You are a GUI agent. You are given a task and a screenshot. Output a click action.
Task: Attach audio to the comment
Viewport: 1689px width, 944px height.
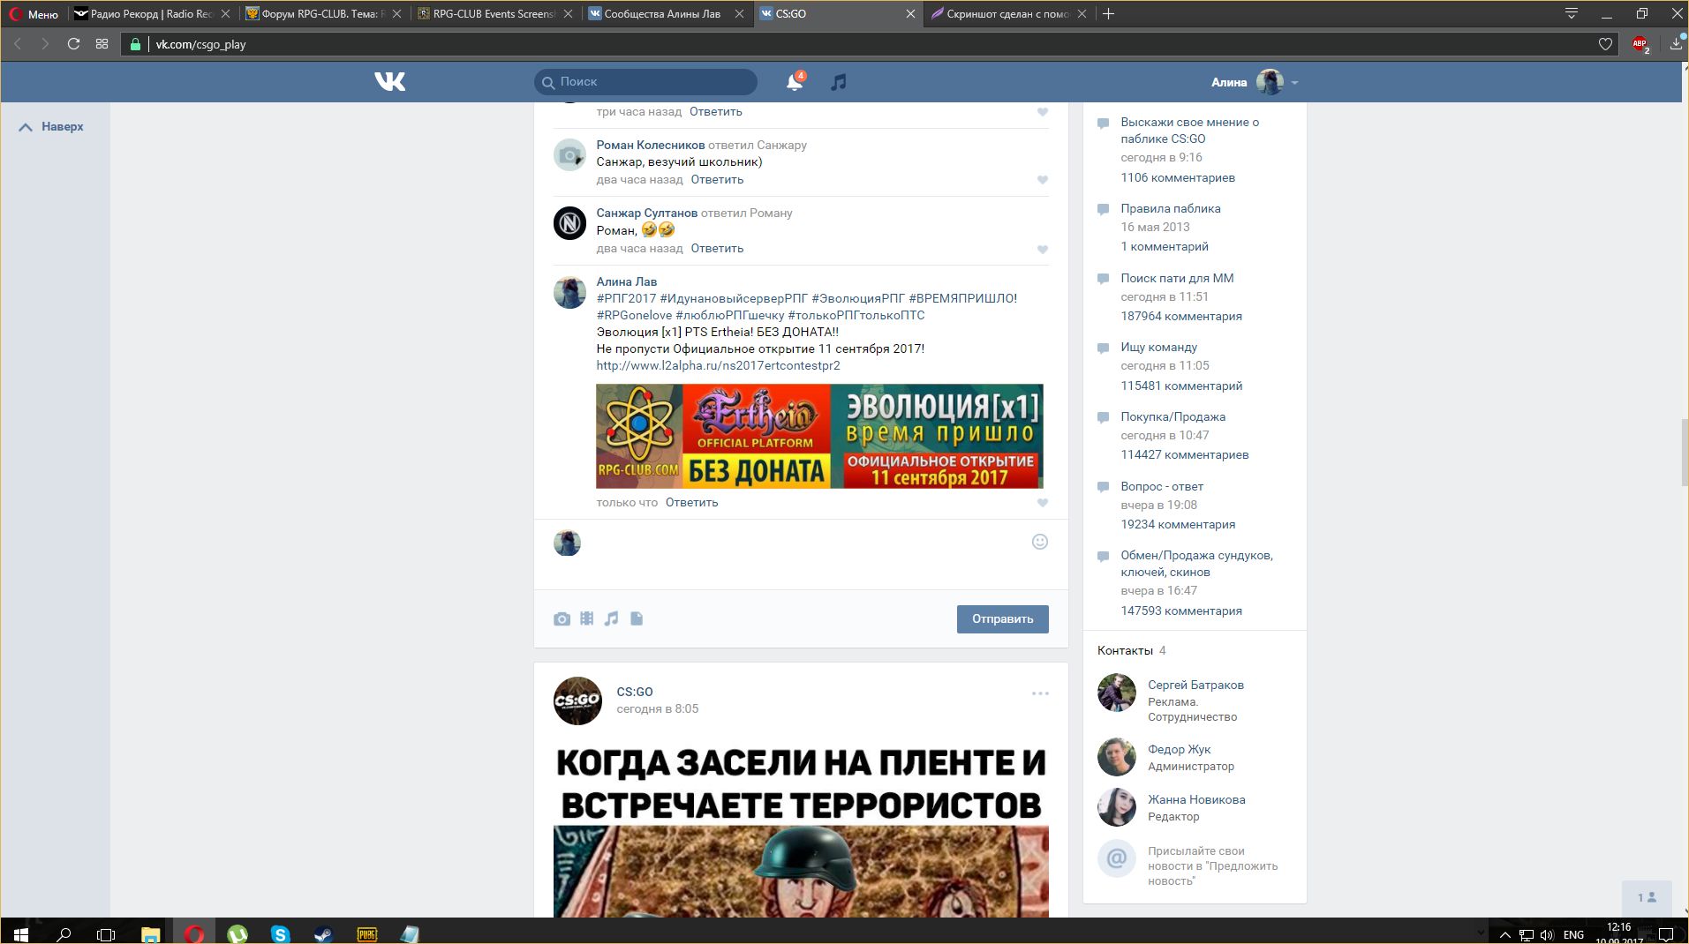pos(611,619)
